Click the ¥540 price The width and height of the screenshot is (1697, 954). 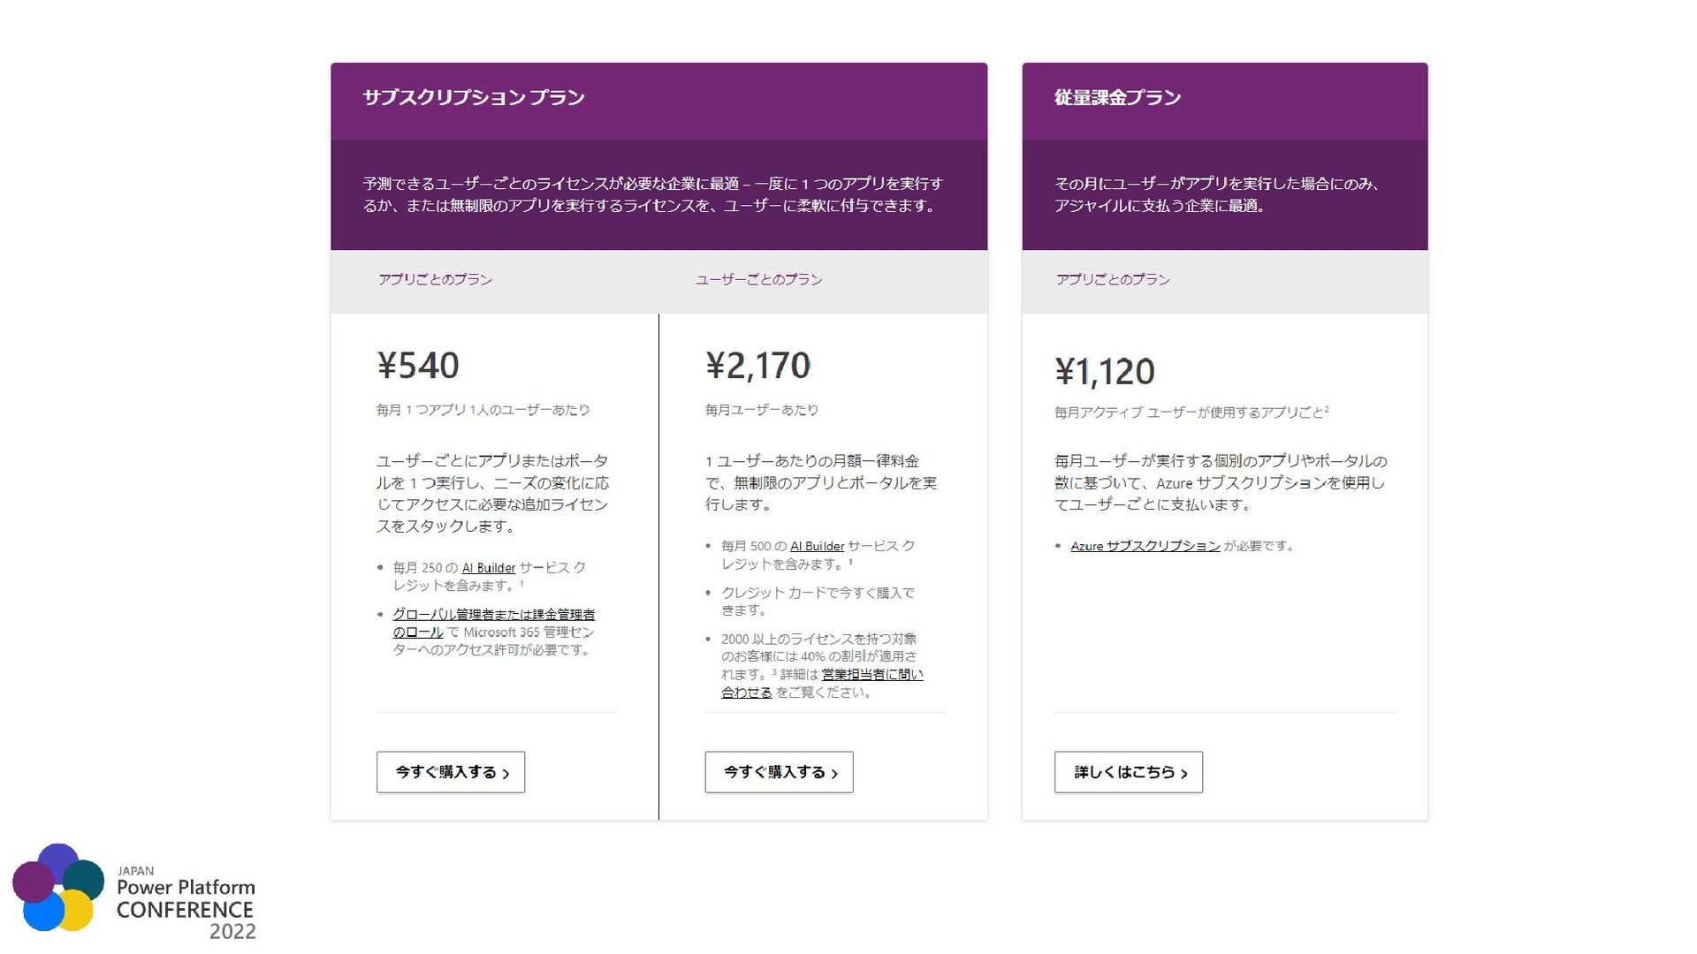[418, 366]
